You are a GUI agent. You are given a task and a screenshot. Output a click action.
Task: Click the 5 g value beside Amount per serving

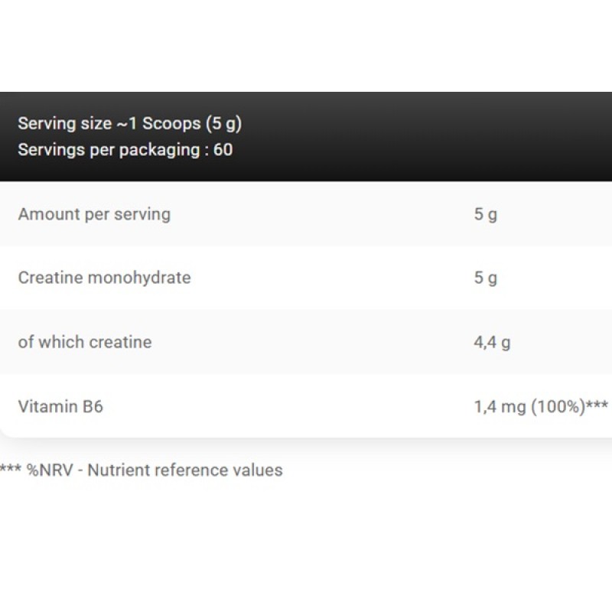click(x=485, y=214)
